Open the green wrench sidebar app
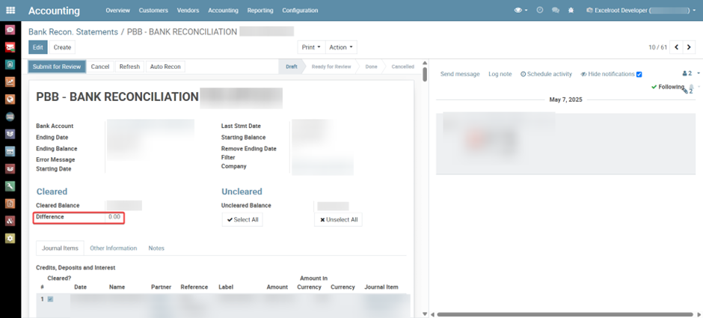 pyautogui.click(x=10, y=186)
